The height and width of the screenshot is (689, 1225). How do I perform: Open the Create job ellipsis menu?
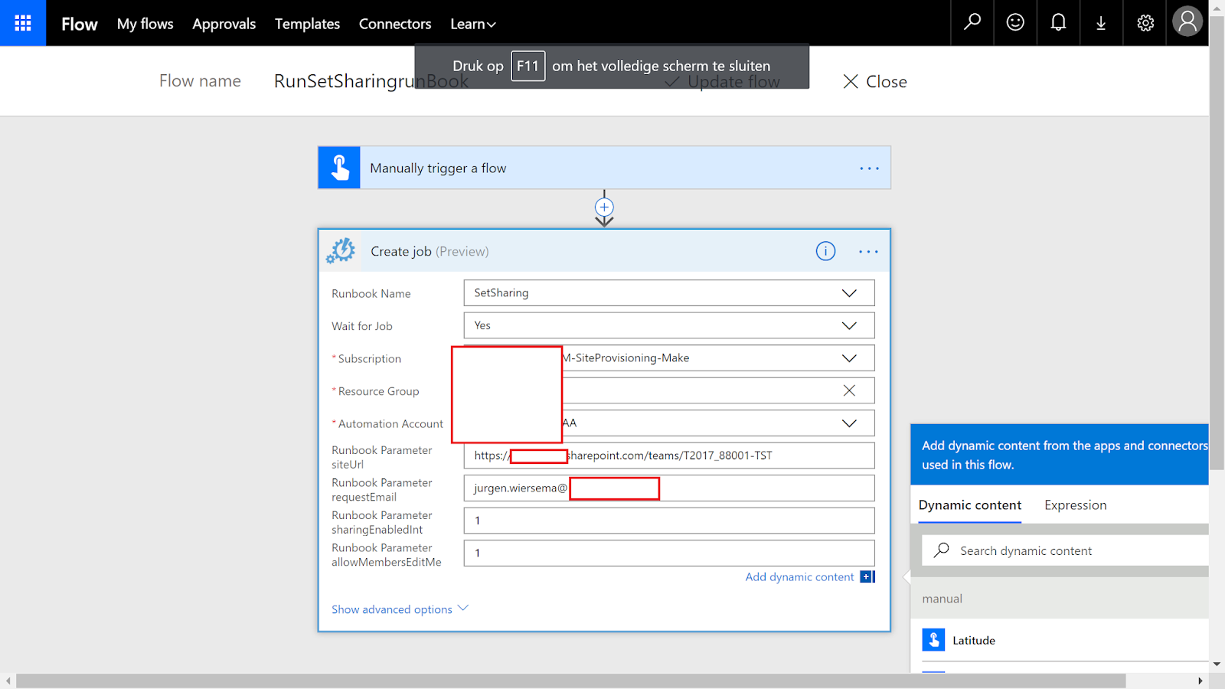point(869,251)
